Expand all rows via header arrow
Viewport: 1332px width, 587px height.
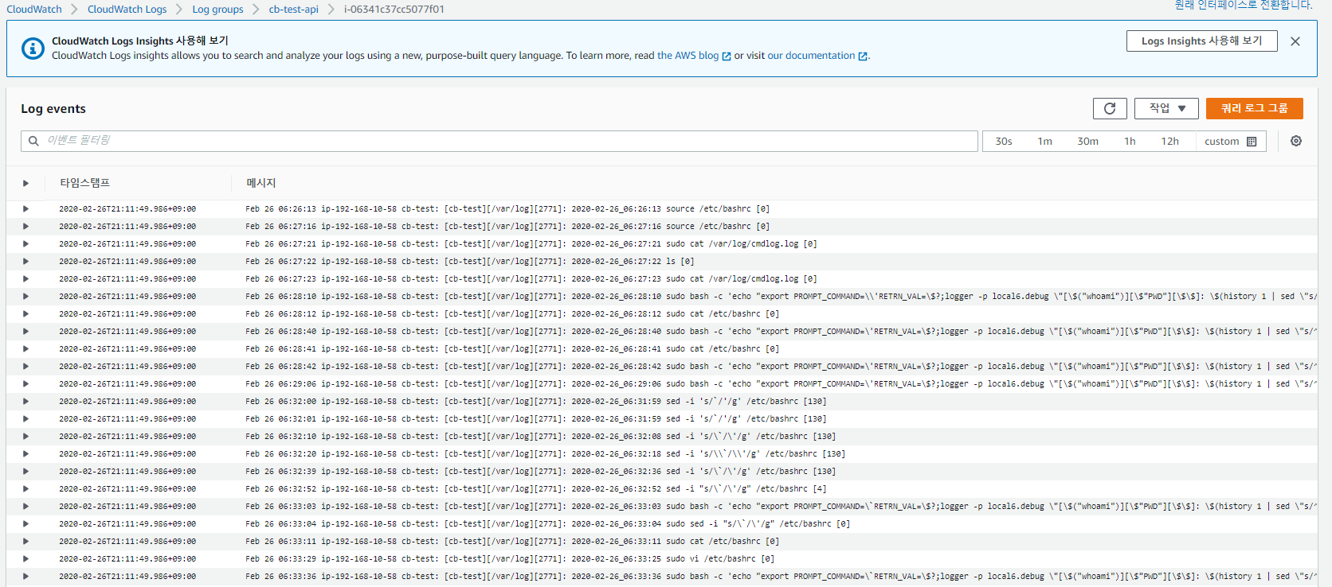click(x=25, y=183)
